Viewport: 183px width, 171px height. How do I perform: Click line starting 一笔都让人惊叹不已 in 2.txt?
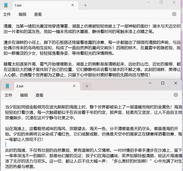click(x=24, y=139)
